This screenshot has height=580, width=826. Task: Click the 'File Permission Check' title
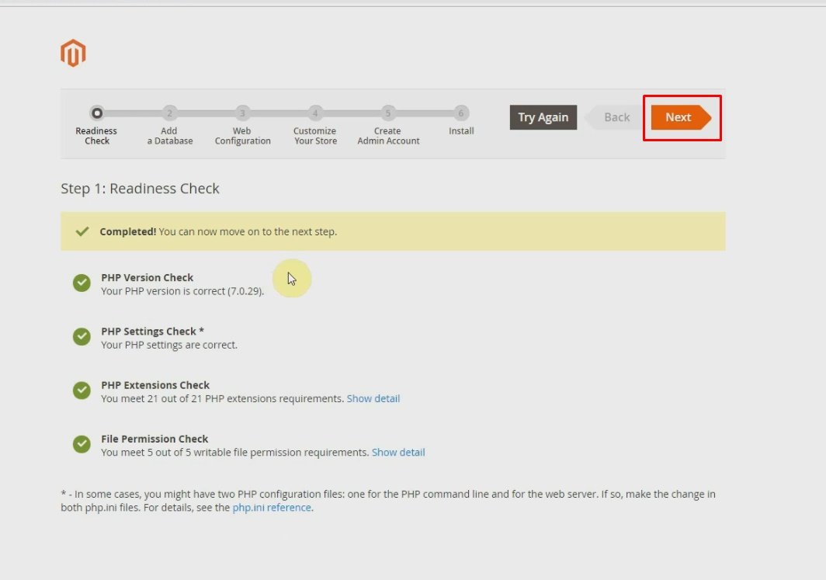pos(154,439)
